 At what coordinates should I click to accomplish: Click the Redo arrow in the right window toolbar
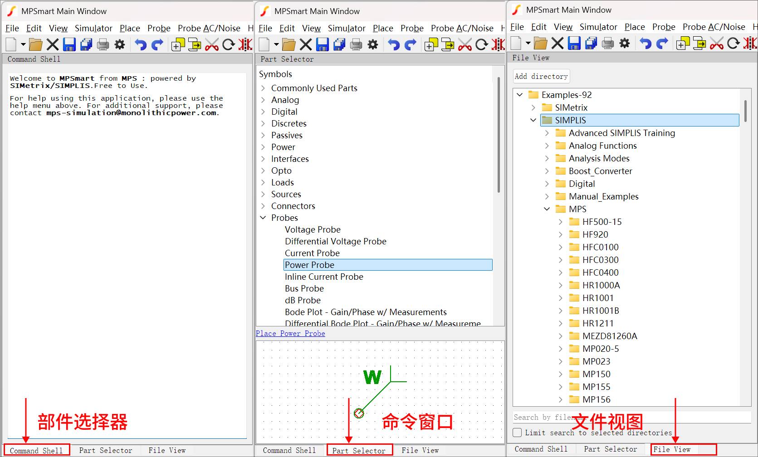[x=663, y=43]
